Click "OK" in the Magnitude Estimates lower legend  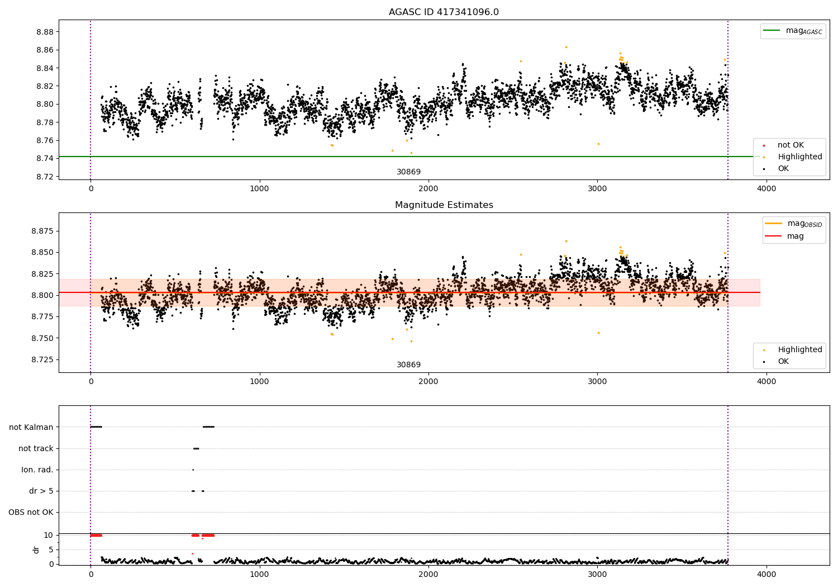783,362
